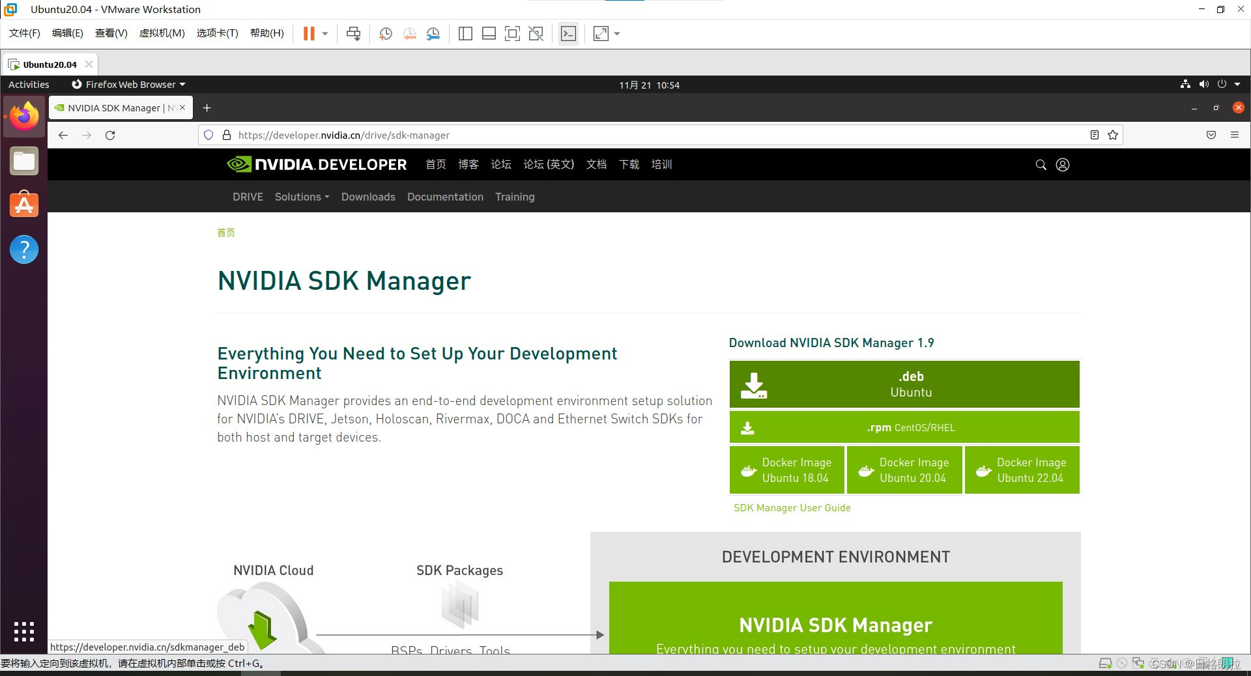The width and height of the screenshot is (1251, 676).
Task: Open 博客 in the NVIDIA nav bar
Action: pos(468,164)
